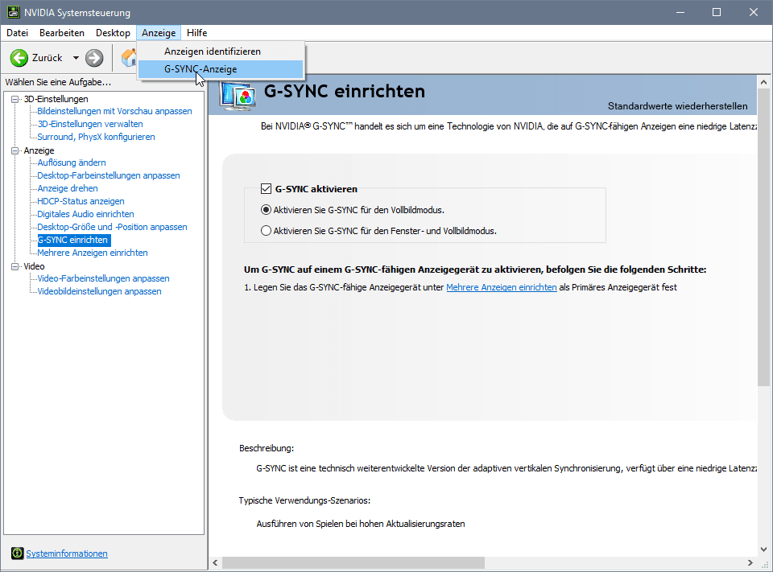
Task: Open the Mehrere Anzeigen einrichten hyperlink in steps
Action: (502, 287)
